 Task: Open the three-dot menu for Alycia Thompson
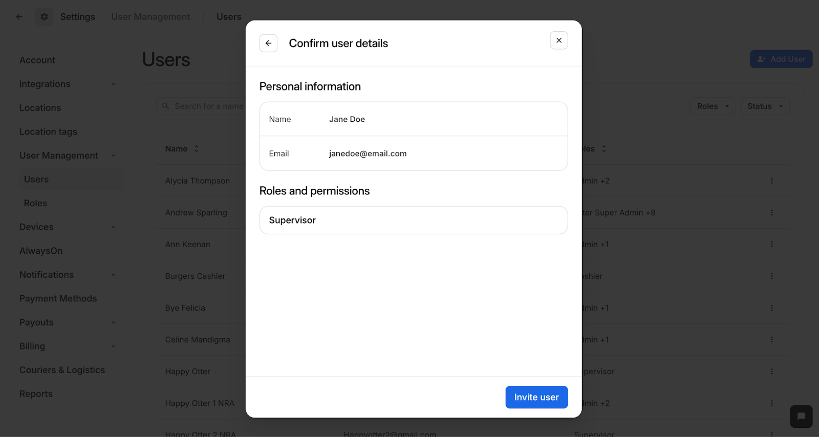(772, 181)
